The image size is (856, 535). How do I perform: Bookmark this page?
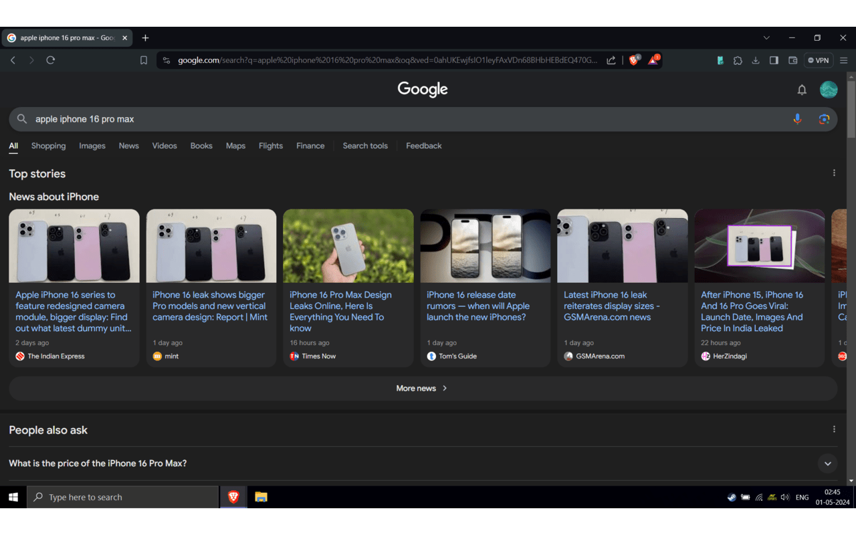(x=144, y=60)
